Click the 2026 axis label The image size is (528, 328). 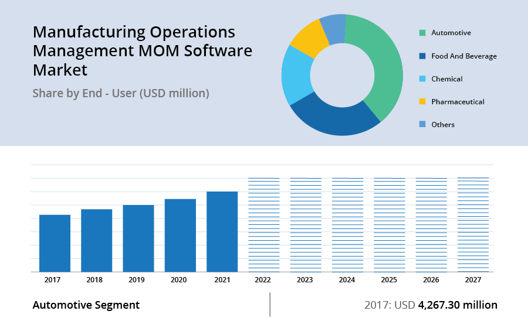pos(431,279)
